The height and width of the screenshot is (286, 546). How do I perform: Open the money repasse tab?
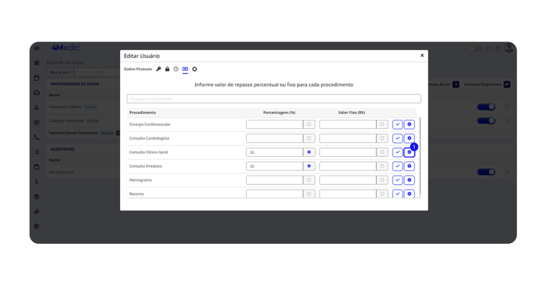pyautogui.click(x=185, y=69)
